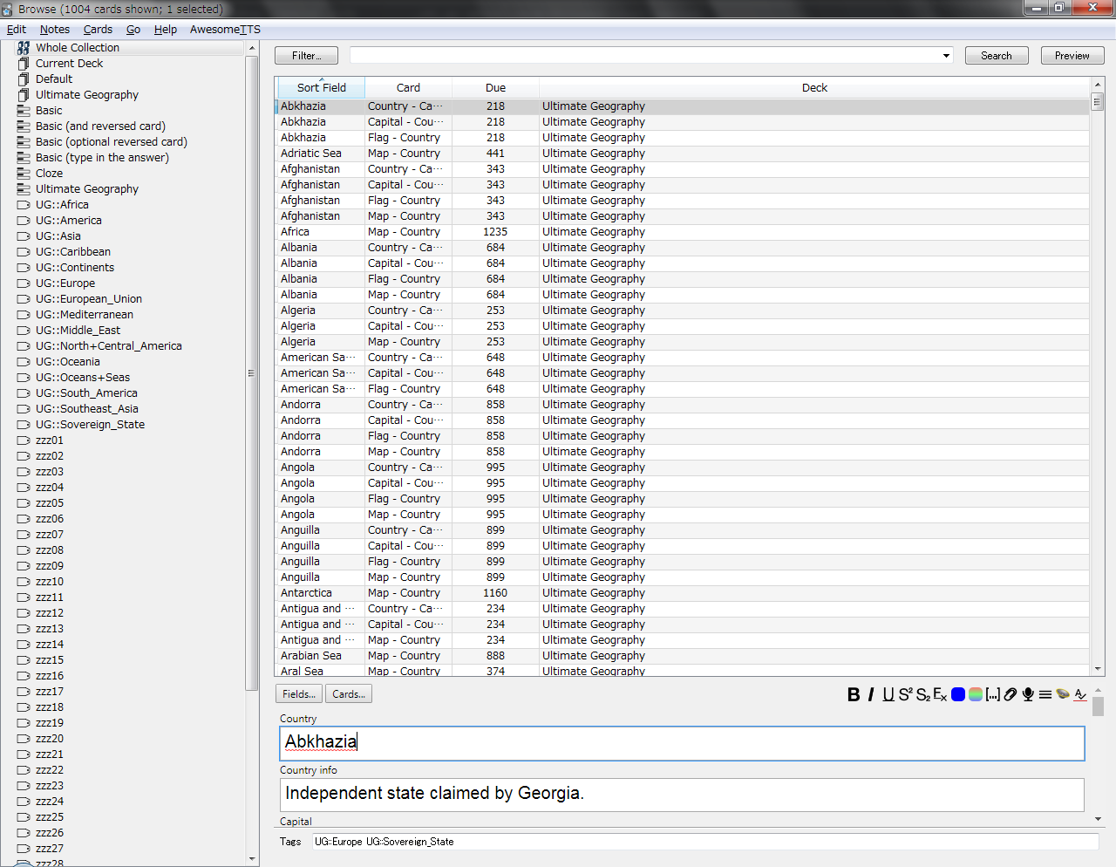1116x867 pixels.
Task: Click the remove formatting Ex icon
Action: (x=940, y=694)
